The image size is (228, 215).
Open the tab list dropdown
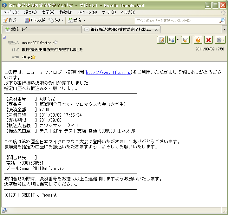tap(225, 29)
